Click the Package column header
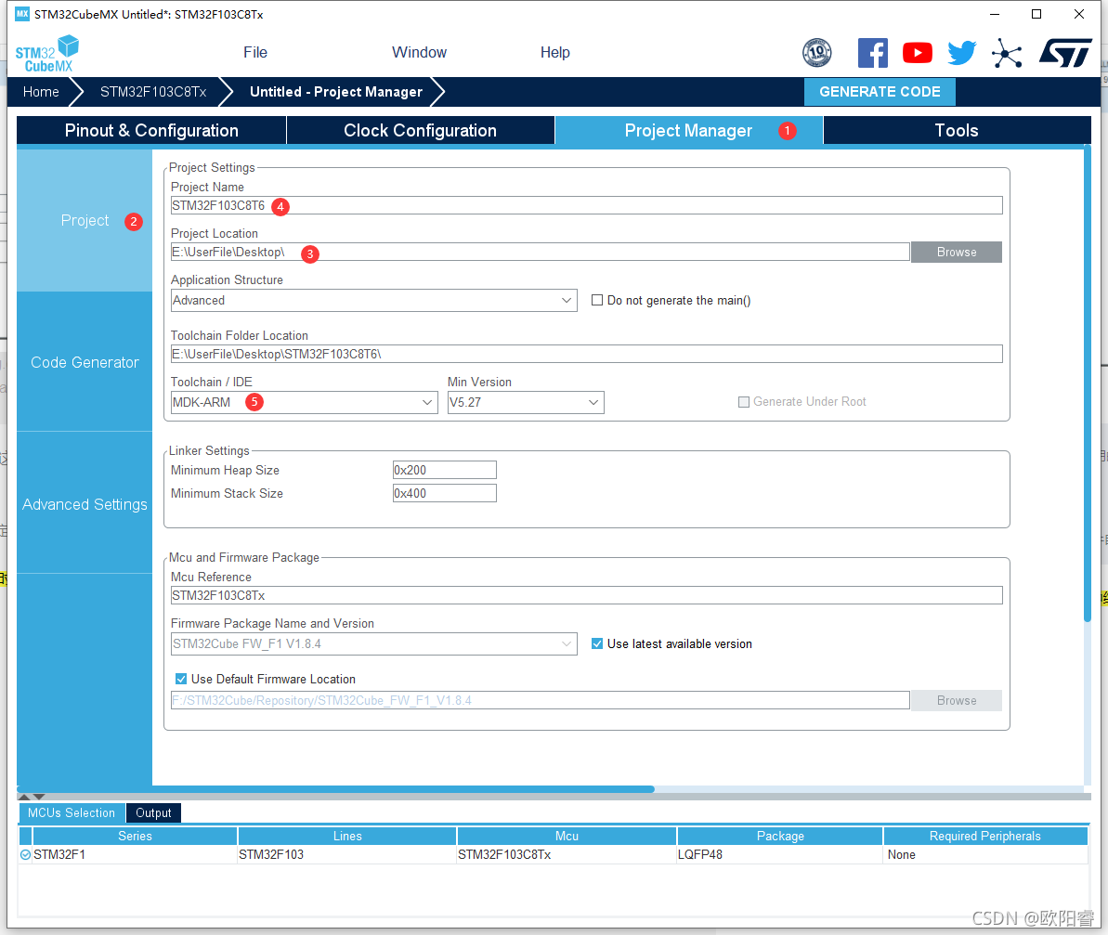 coord(780,837)
